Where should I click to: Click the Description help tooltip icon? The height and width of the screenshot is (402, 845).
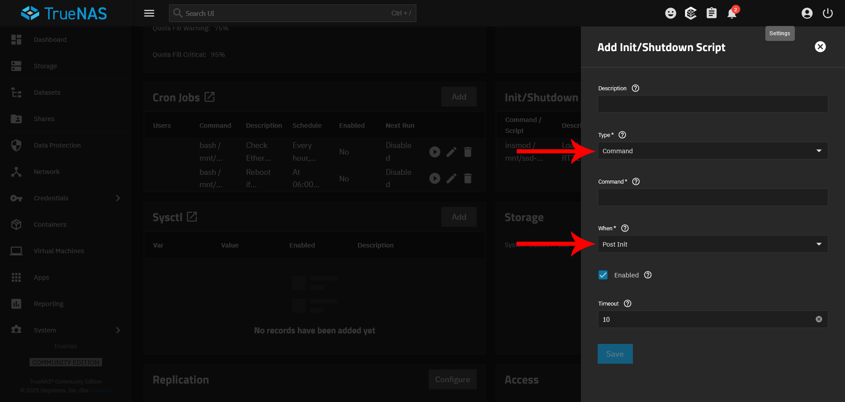coord(636,88)
